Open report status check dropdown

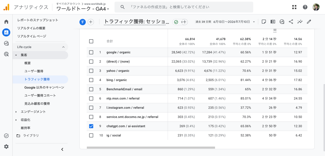click(x=178, y=22)
